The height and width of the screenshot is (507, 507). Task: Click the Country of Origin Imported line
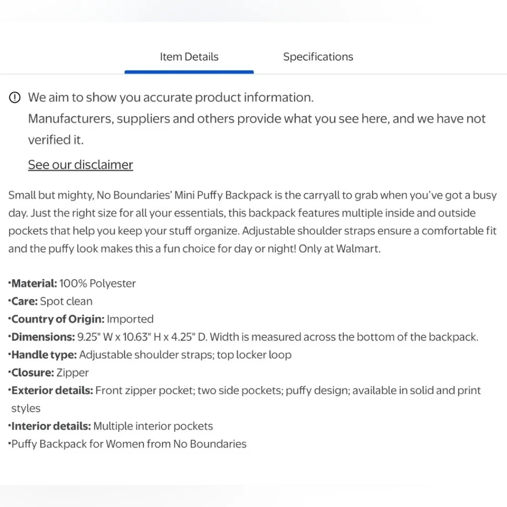click(x=81, y=319)
